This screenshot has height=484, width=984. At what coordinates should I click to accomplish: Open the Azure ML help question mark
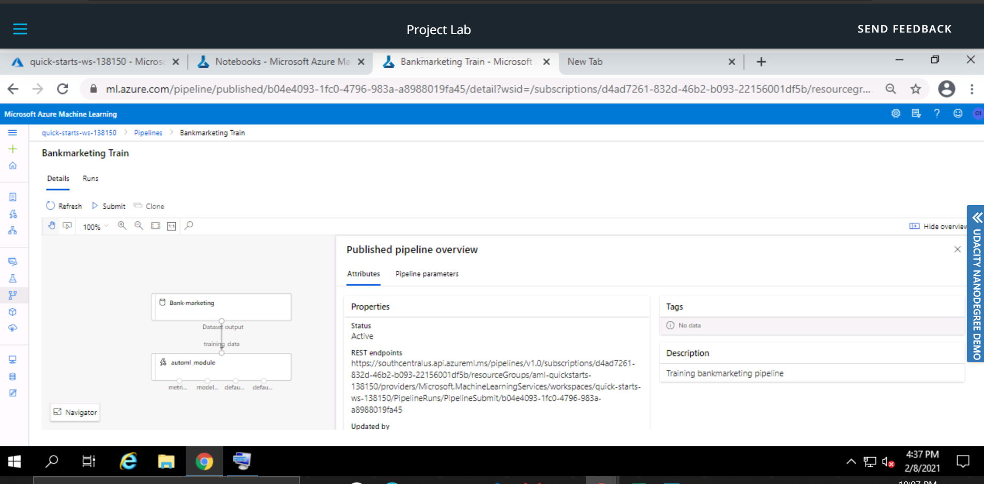pyautogui.click(x=936, y=114)
